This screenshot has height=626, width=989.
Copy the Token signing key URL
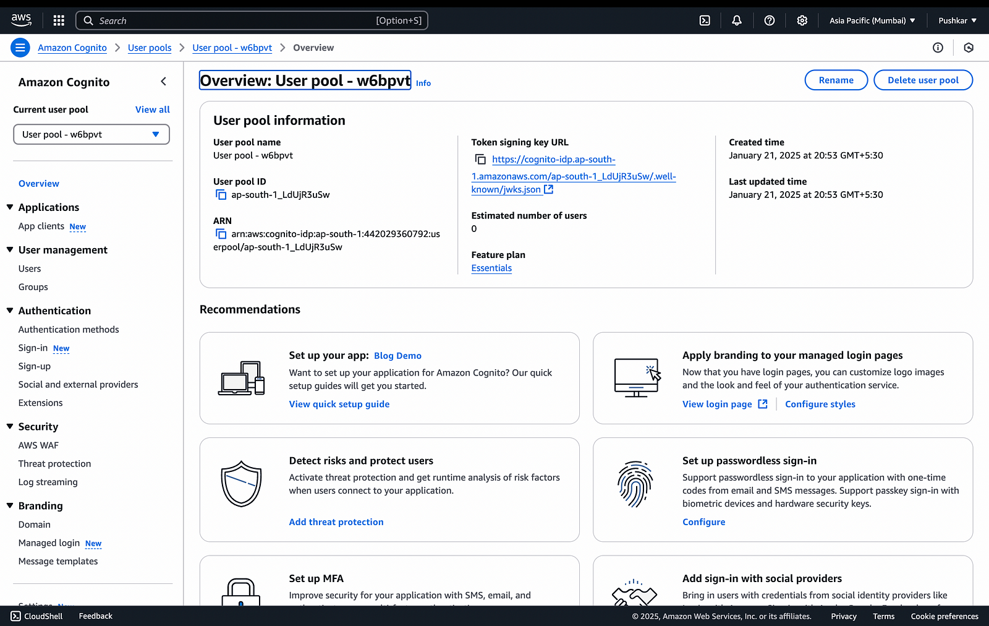(x=480, y=160)
